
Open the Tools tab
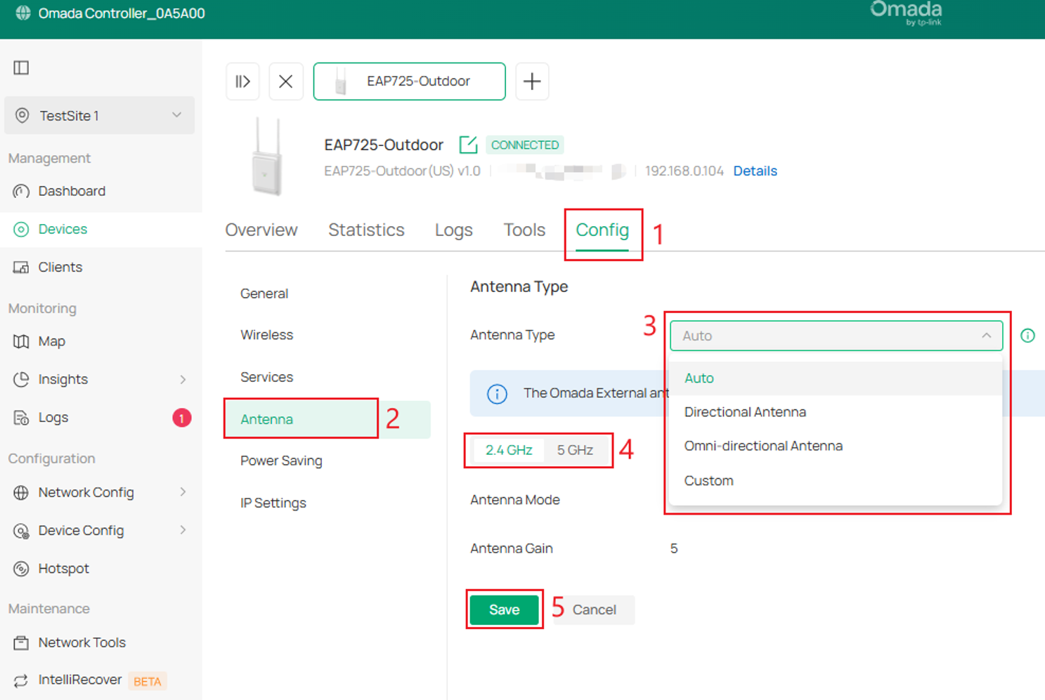point(524,230)
